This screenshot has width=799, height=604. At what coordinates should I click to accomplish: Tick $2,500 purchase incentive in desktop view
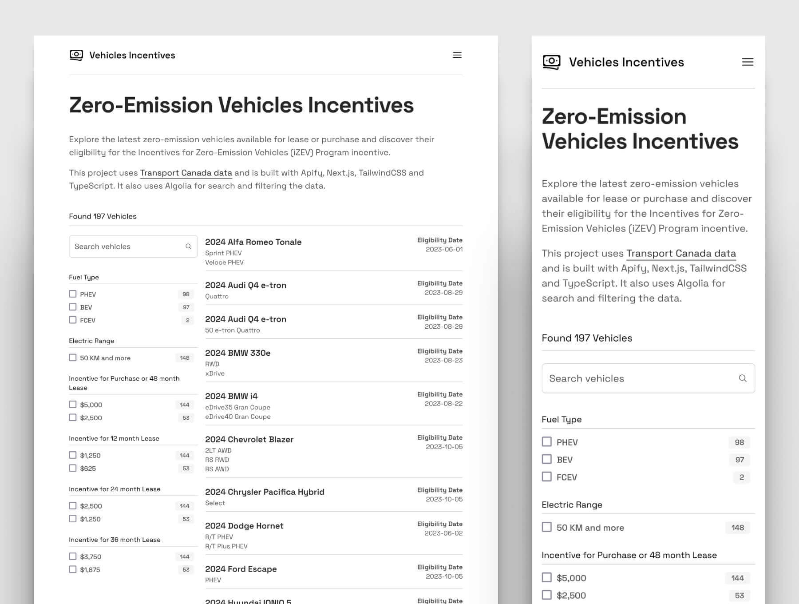tap(73, 417)
